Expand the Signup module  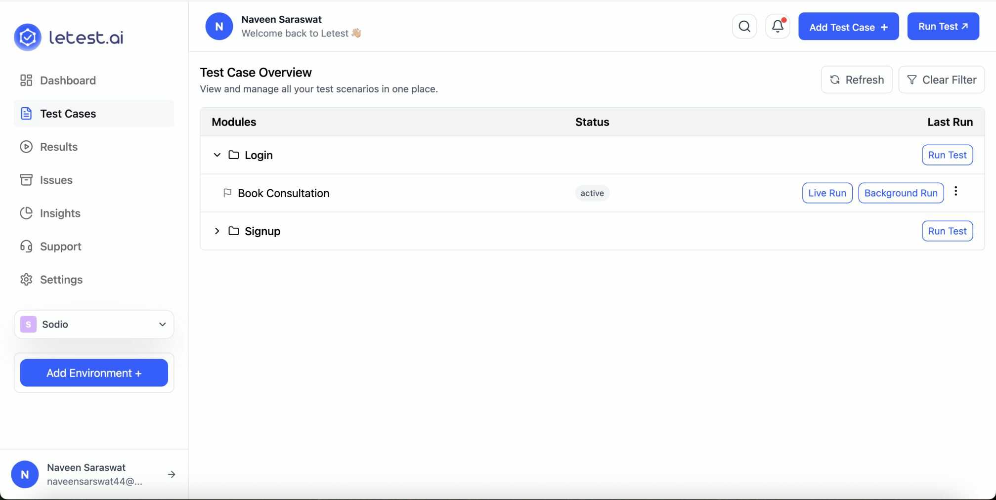217,231
